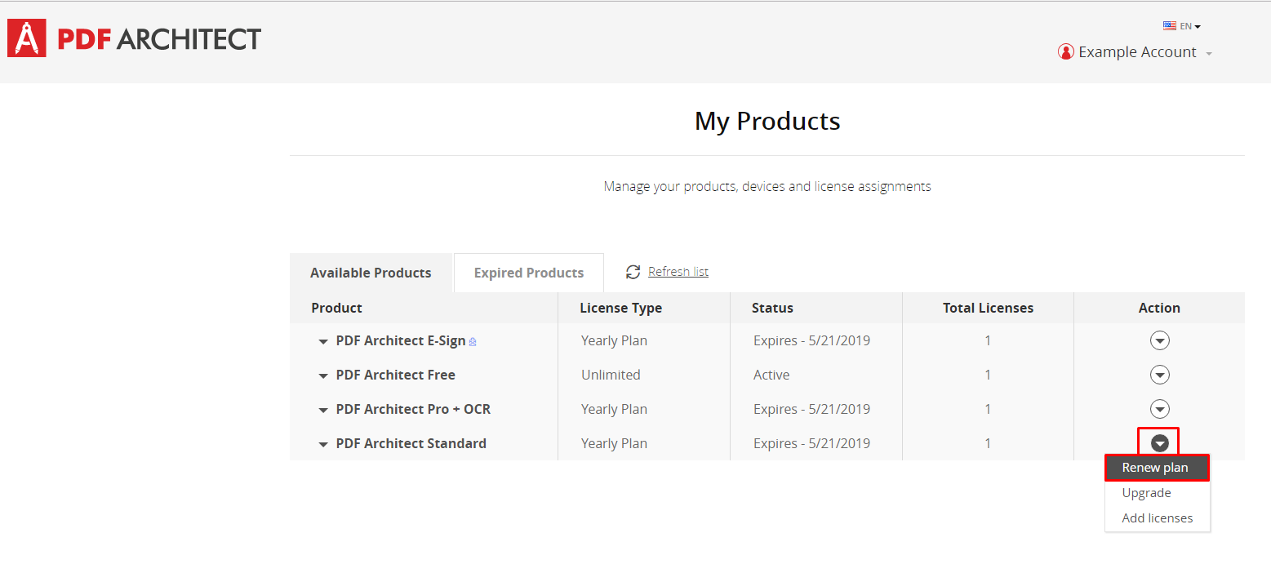Viewport: 1271px width, 582px height.
Task: Click total licenses count for Standard row
Action: 988,443
